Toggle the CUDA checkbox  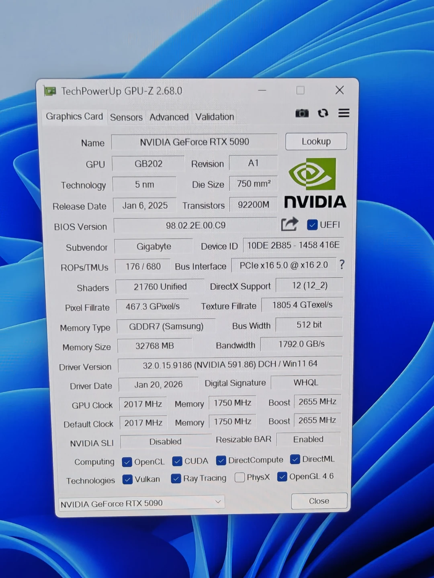pos(177,461)
